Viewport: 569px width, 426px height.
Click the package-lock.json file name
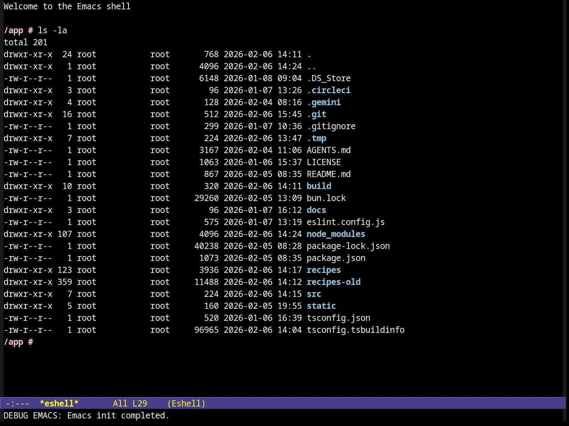[x=348, y=246]
